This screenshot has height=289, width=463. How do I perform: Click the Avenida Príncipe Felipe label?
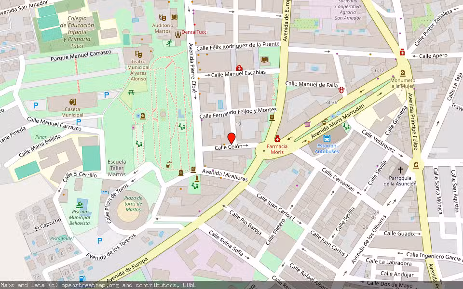(413, 121)
